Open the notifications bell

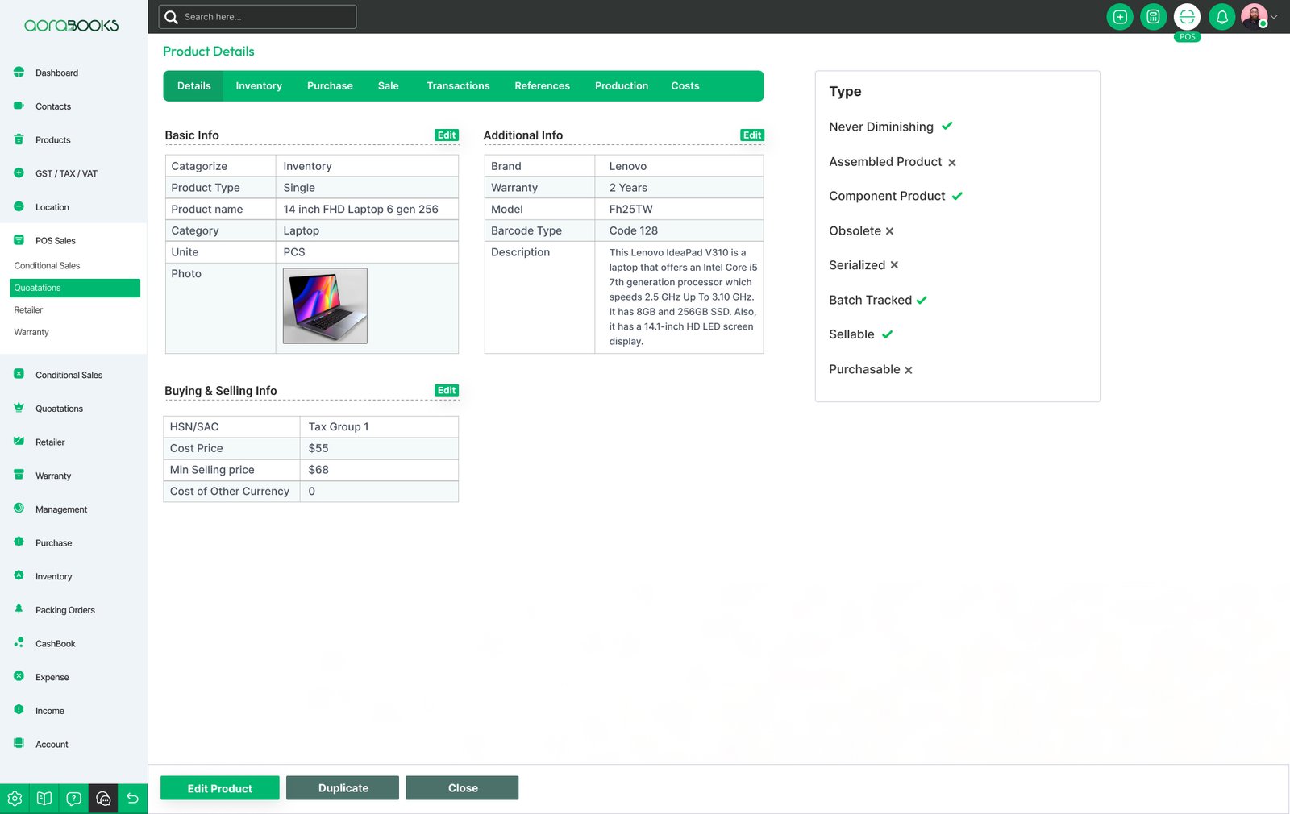pyautogui.click(x=1221, y=17)
